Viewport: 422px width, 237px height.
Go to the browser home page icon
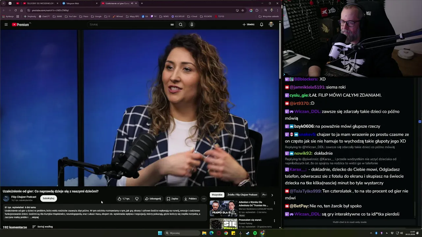pos(21,10)
